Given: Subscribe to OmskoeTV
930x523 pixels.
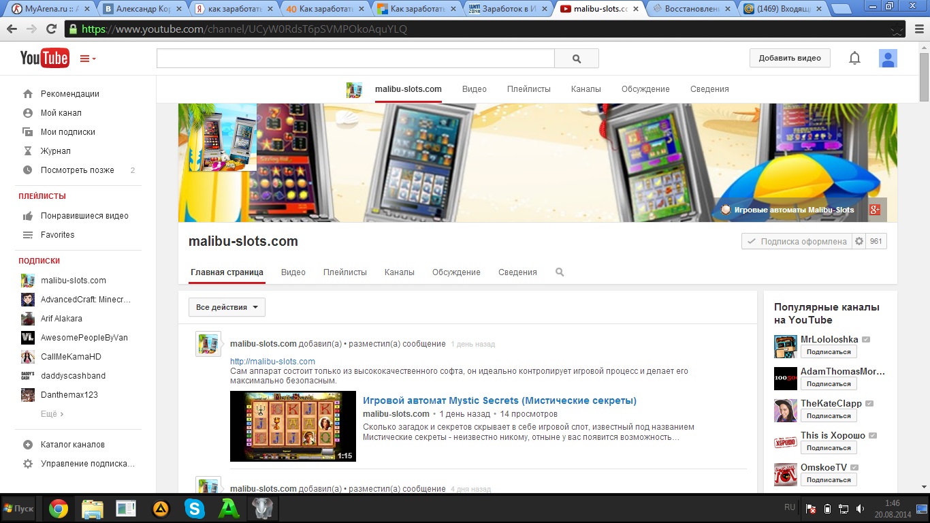Looking at the screenshot, I should [x=829, y=480].
